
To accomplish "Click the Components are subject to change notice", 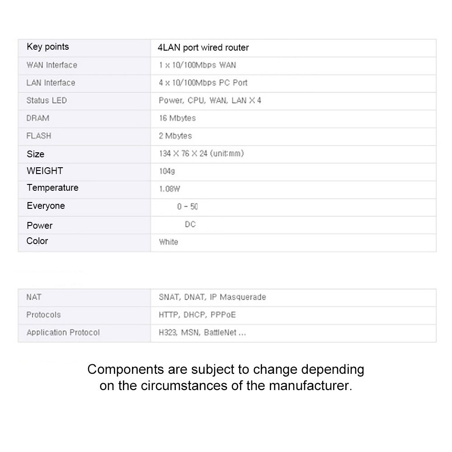I will click(x=226, y=377).
